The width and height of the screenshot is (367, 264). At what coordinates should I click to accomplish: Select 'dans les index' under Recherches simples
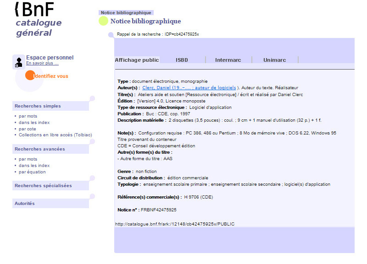(x=34, y=123)
